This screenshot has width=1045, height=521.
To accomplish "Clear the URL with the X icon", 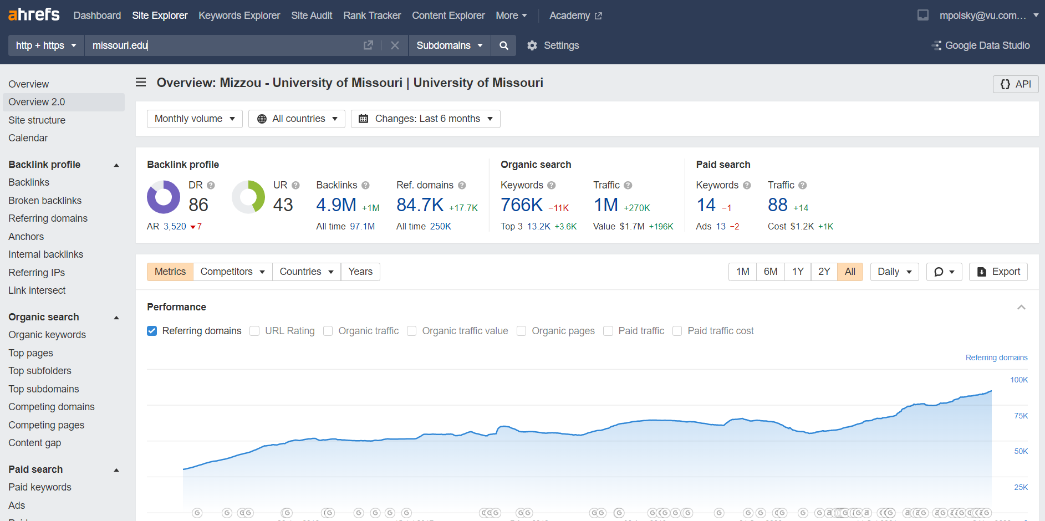I will pos(395,45).
